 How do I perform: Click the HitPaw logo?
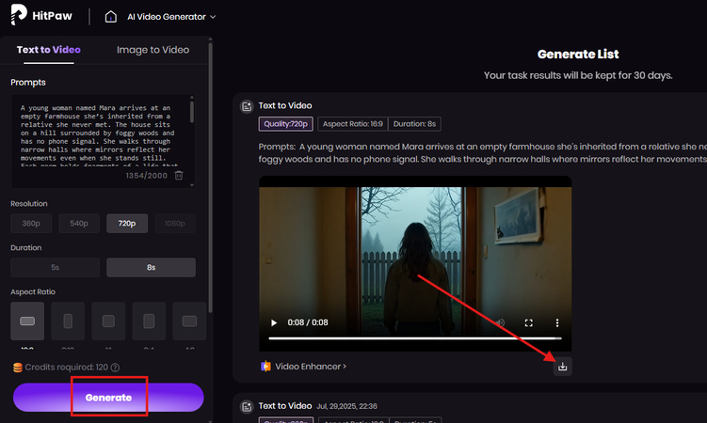click(41, 15)
